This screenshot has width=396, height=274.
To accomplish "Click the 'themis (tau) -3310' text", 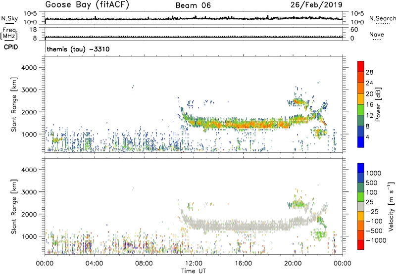I will tap(78, 49).
